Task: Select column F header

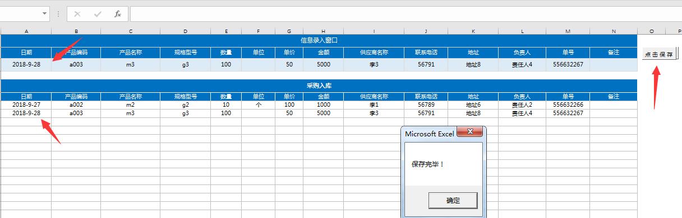Action: pyautogui.click(x=258, y=31)
